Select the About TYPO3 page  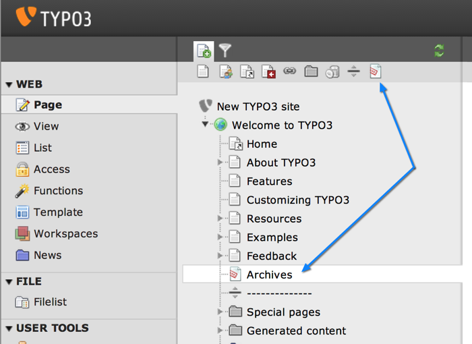tap(281, 163)
